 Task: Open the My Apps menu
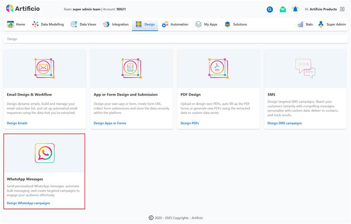point(211,25)
